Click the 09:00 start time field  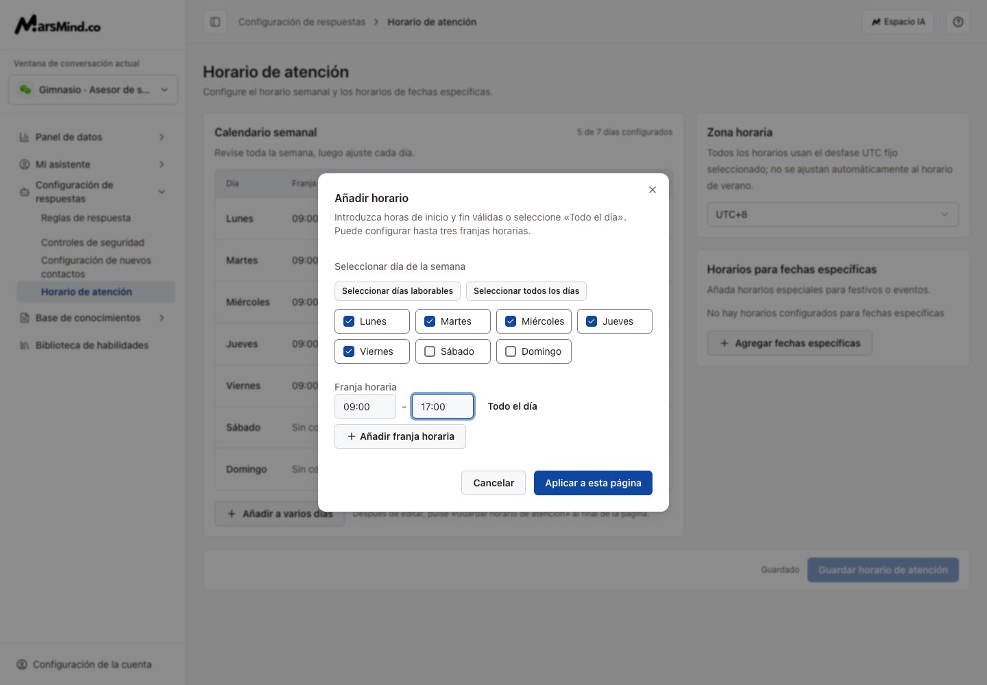(365, 406)
